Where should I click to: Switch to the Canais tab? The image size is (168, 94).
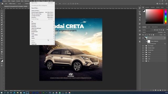(x=149, y=27)
